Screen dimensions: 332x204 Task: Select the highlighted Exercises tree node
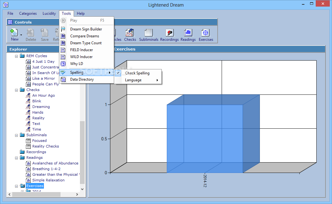[35, 186]
